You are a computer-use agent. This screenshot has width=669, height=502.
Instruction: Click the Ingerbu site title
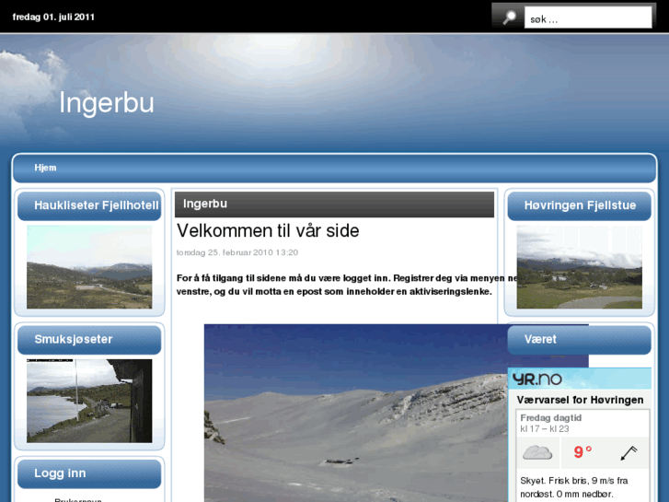click(x=106, y=103)
